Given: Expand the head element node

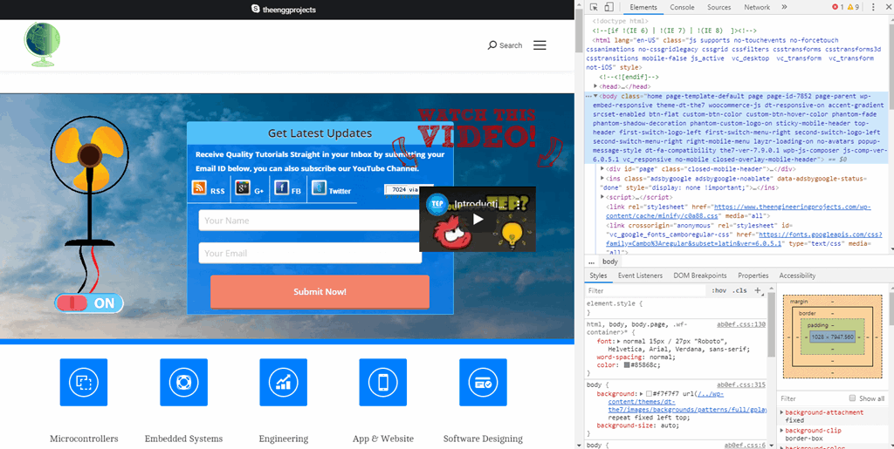Looking at the screenshot, I should [596, 87].
